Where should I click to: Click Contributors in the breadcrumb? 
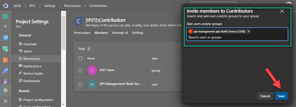point(98,6)
